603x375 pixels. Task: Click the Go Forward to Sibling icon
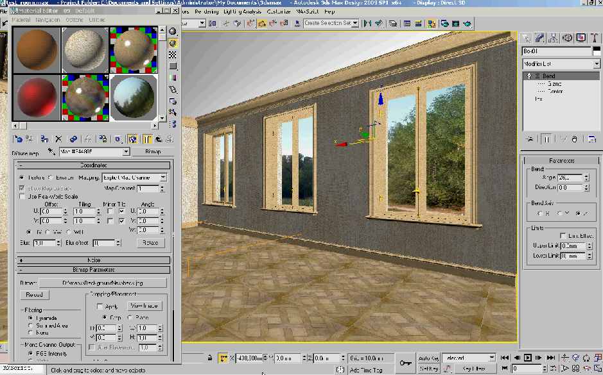(169, 139)
